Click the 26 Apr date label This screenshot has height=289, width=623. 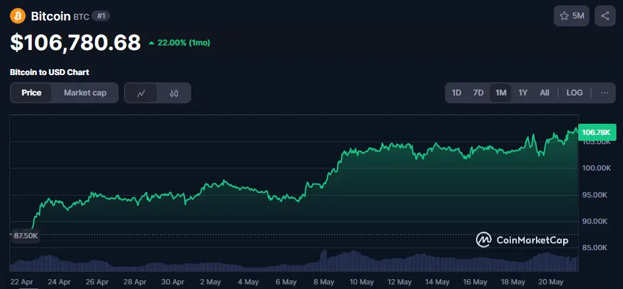pyautogui.click(x=97, y=282)
